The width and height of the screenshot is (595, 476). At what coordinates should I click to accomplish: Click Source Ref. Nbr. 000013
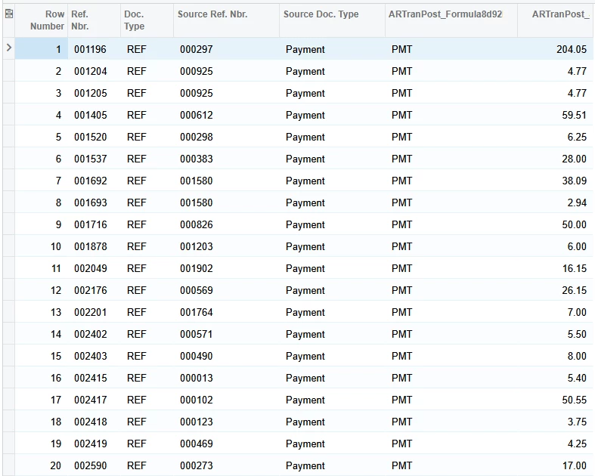[x=196, y=378]
